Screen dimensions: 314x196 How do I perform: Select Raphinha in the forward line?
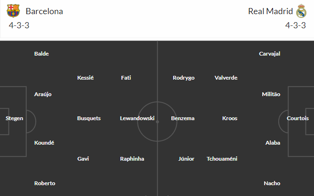[x=132, y=159]
